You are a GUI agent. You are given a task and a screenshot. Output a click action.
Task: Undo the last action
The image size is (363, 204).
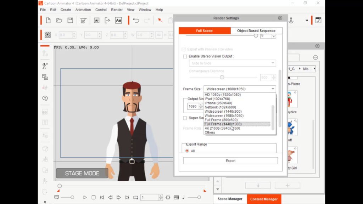(136, 20)
